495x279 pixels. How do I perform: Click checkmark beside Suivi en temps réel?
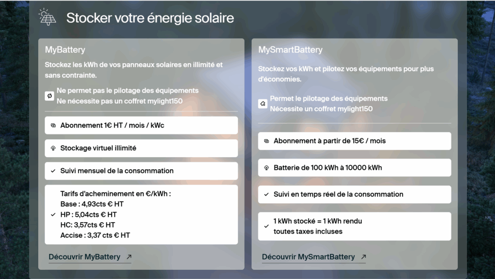coord(266,194)
